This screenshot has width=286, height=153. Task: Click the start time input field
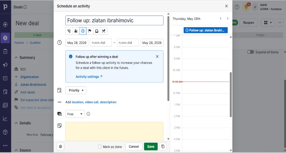(x=101, y=43)
